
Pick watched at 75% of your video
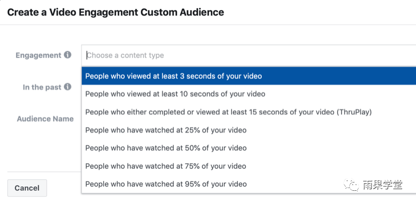(x=248, y=166)
